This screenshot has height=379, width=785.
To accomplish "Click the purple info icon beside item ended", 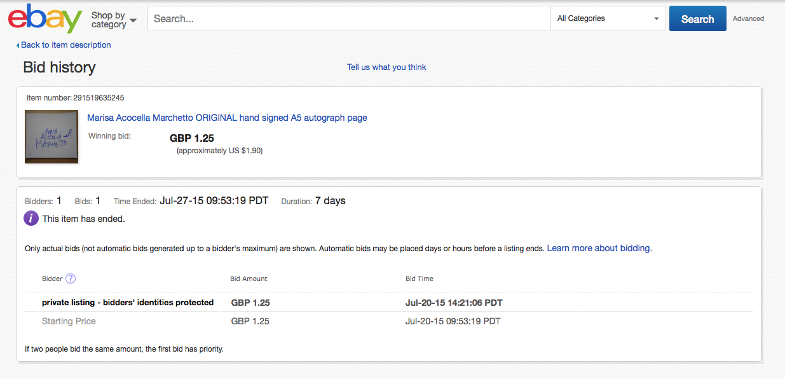I will point(31,219).
